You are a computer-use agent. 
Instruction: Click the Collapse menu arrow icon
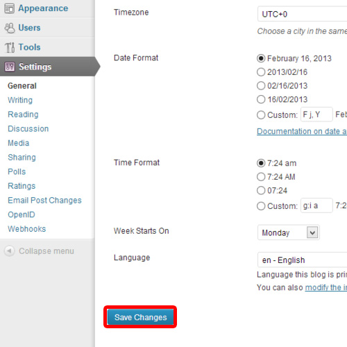pyautogui.click(x=10, y=251)
